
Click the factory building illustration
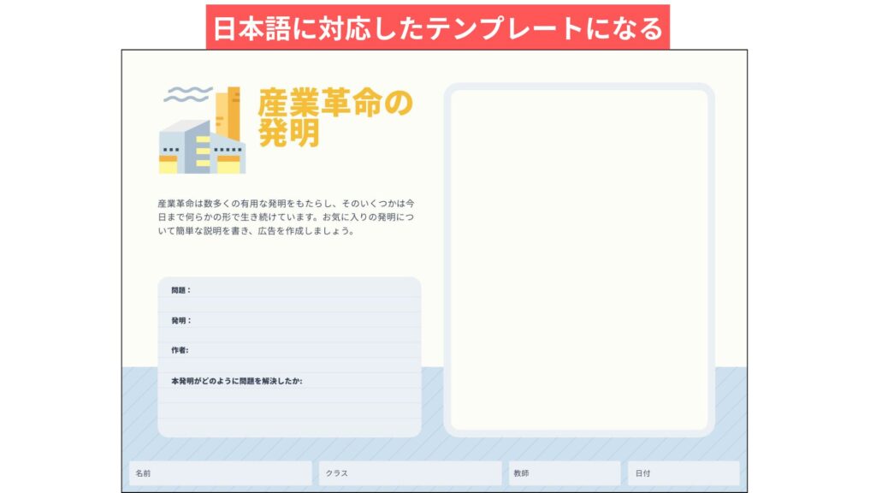[202, 130]
